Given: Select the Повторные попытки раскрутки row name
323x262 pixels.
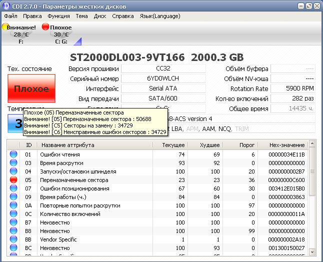Looking at the screenshot, I should [x=80, y=205].
